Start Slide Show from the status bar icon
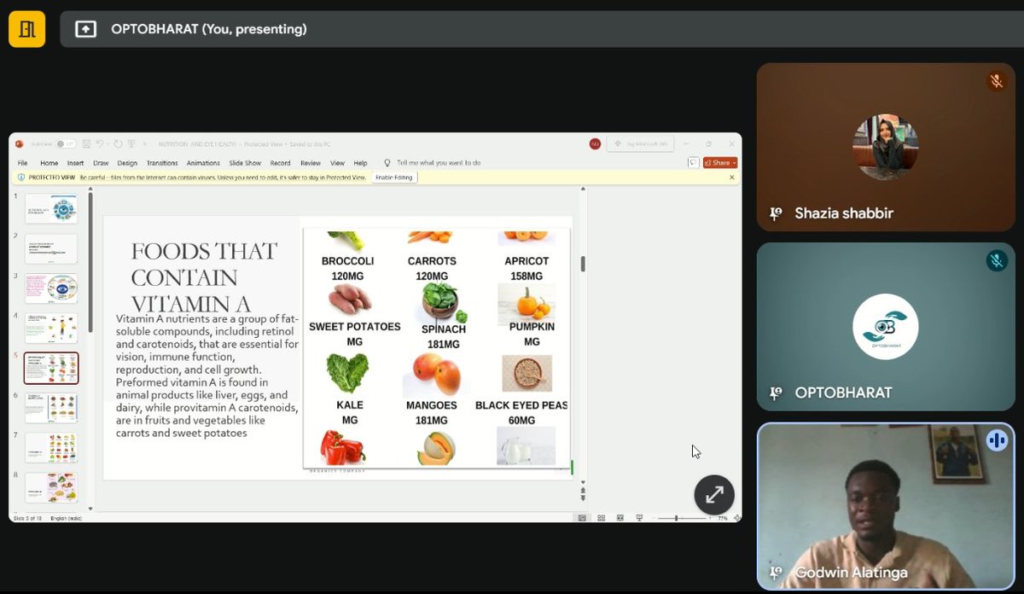This screenshot has height=594, width=1024. click(x=639, y=518)
